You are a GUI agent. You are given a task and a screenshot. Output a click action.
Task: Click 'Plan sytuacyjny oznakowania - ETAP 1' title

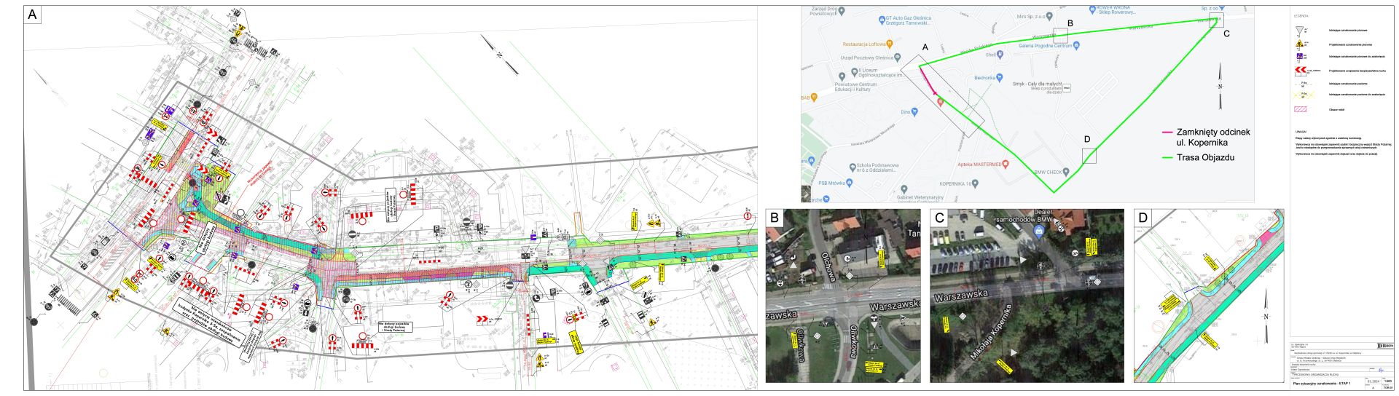coord(1321,383)
